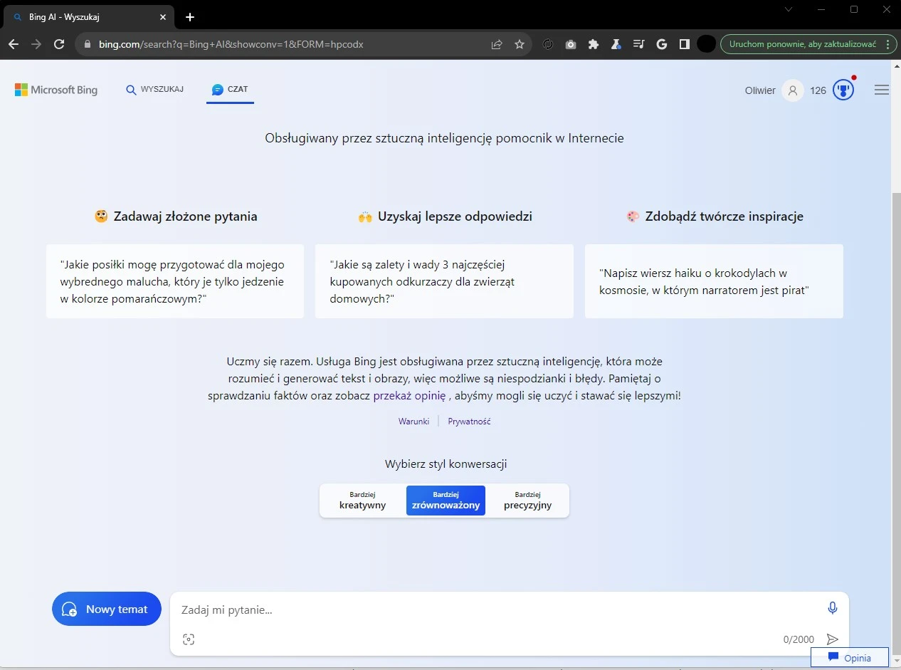Focus the 'Zadaj mi pytanie...' chat input
The image size is (901, 670).
tap(498, 609)
